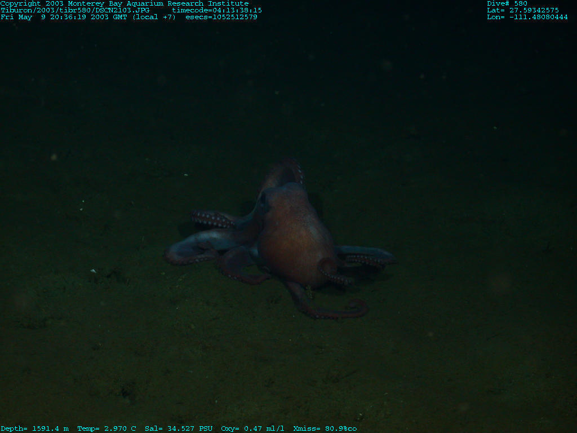
Task: Click the Temp= 2.970 C reading
Action: (106, 428)
